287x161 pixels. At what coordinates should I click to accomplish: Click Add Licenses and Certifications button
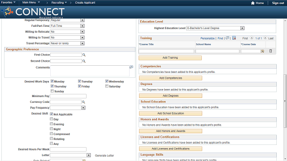point(170,148)
